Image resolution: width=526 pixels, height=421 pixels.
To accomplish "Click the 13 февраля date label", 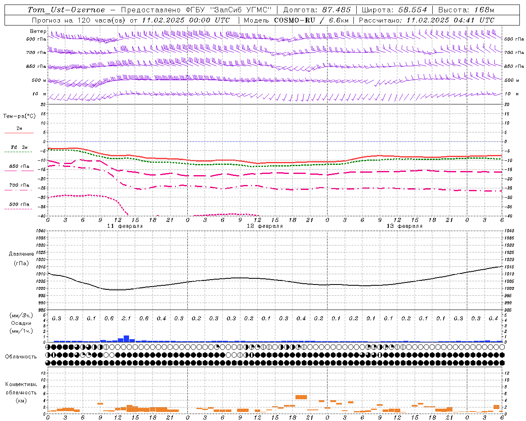I will 404,226.
